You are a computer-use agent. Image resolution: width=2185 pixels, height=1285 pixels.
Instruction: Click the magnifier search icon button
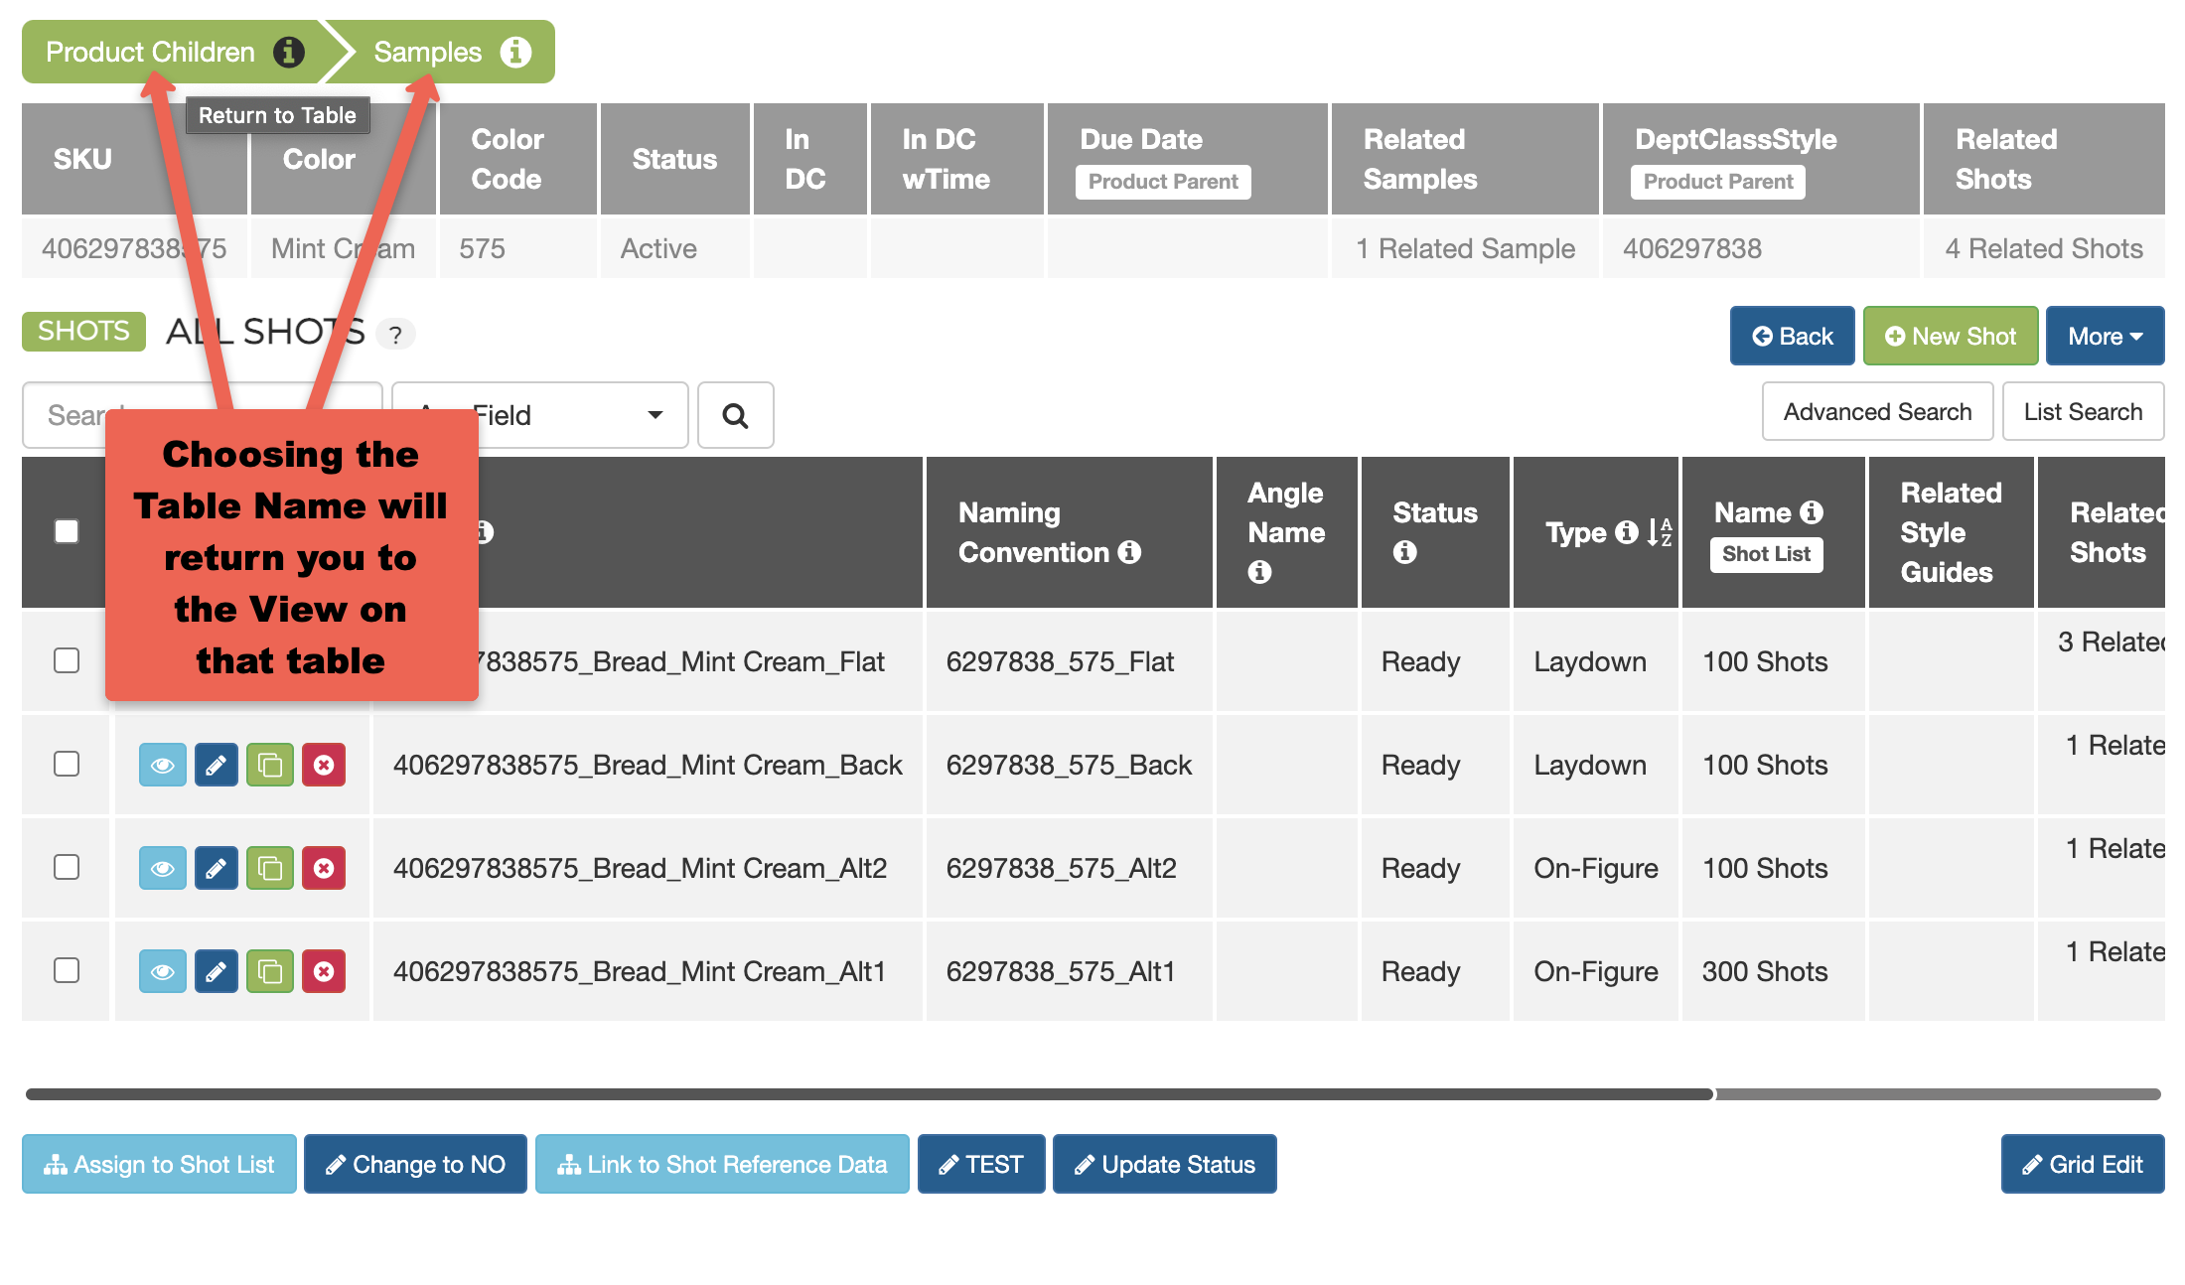point(735,415)
